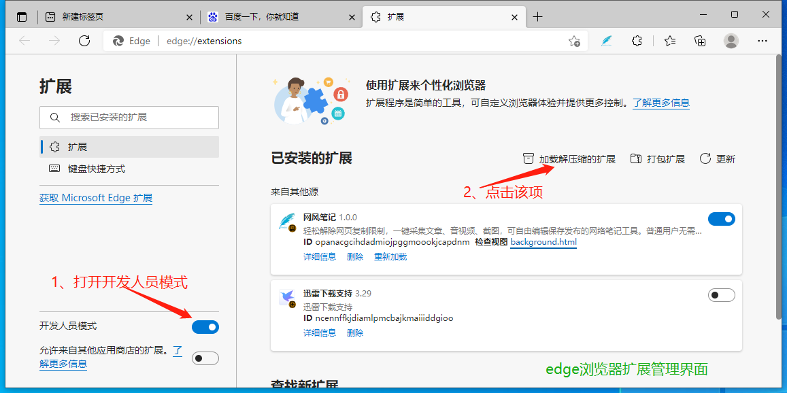Toggle 开发人员模式 switch
The width and height of the screenshot is (787, 393).
pyautogui.click(x=205, y=327)
